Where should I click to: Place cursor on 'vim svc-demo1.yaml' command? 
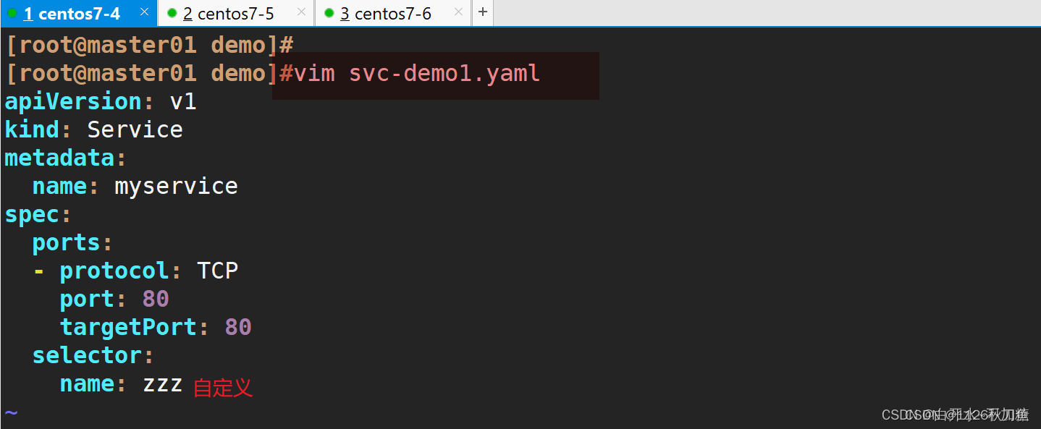(418, 74)
